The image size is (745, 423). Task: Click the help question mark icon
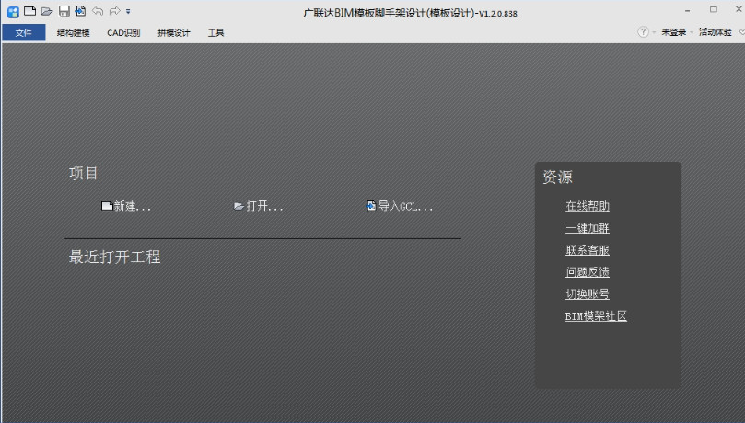[x=643, y=32]
